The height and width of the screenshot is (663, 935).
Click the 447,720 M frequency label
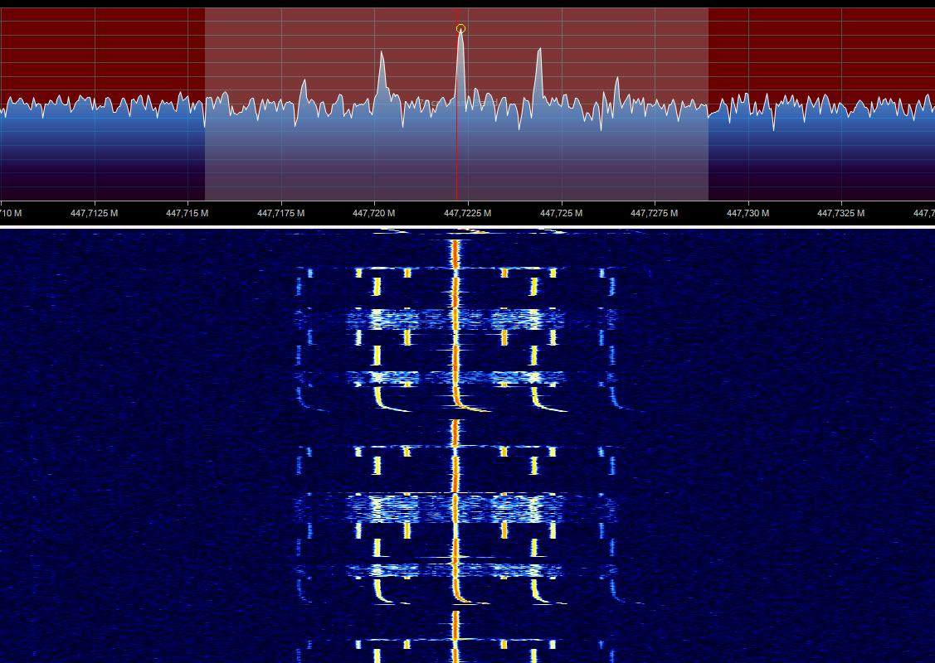(x=374, y=213)
